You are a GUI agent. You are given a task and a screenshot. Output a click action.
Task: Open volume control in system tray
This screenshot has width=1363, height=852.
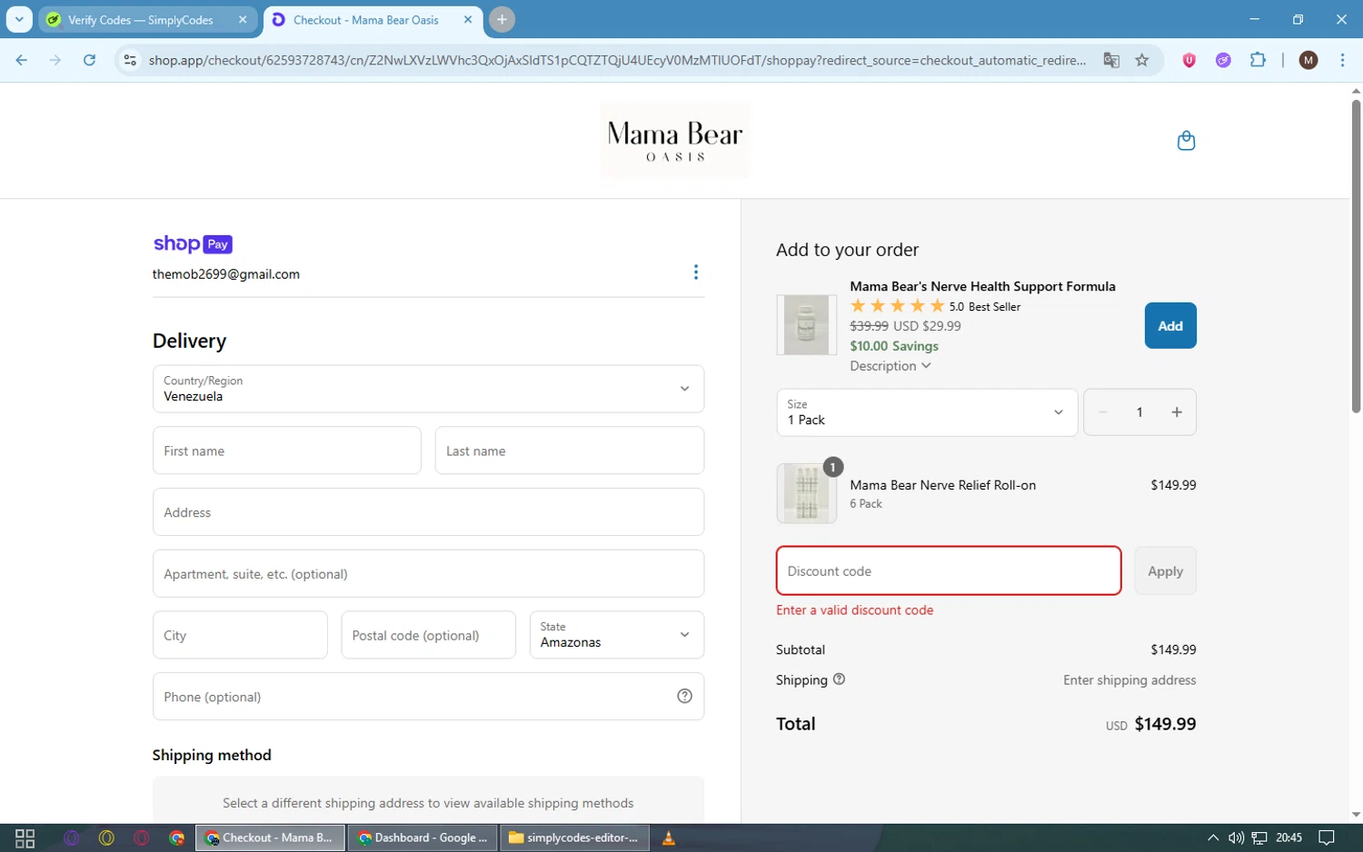click(x=1236, y=837)
